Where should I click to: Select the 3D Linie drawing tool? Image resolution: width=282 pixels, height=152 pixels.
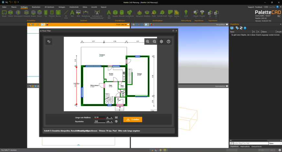click(x=66, y=14)
